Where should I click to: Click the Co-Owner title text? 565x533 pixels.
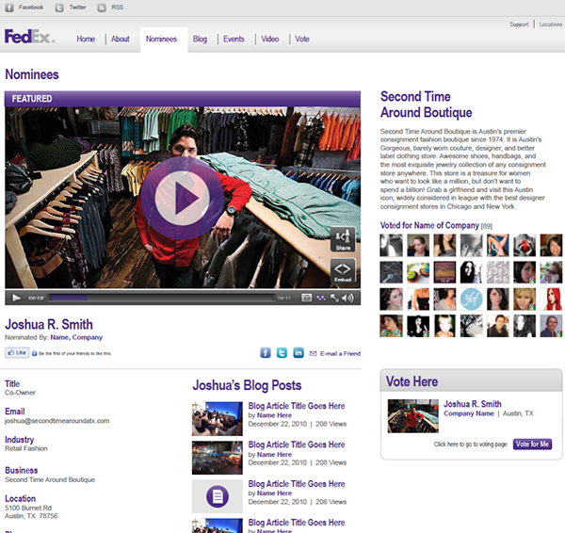[20, 393]
